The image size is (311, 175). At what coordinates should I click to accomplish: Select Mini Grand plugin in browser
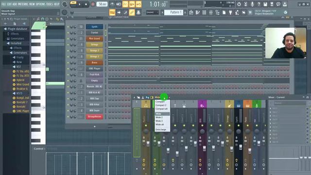(21, 84)
